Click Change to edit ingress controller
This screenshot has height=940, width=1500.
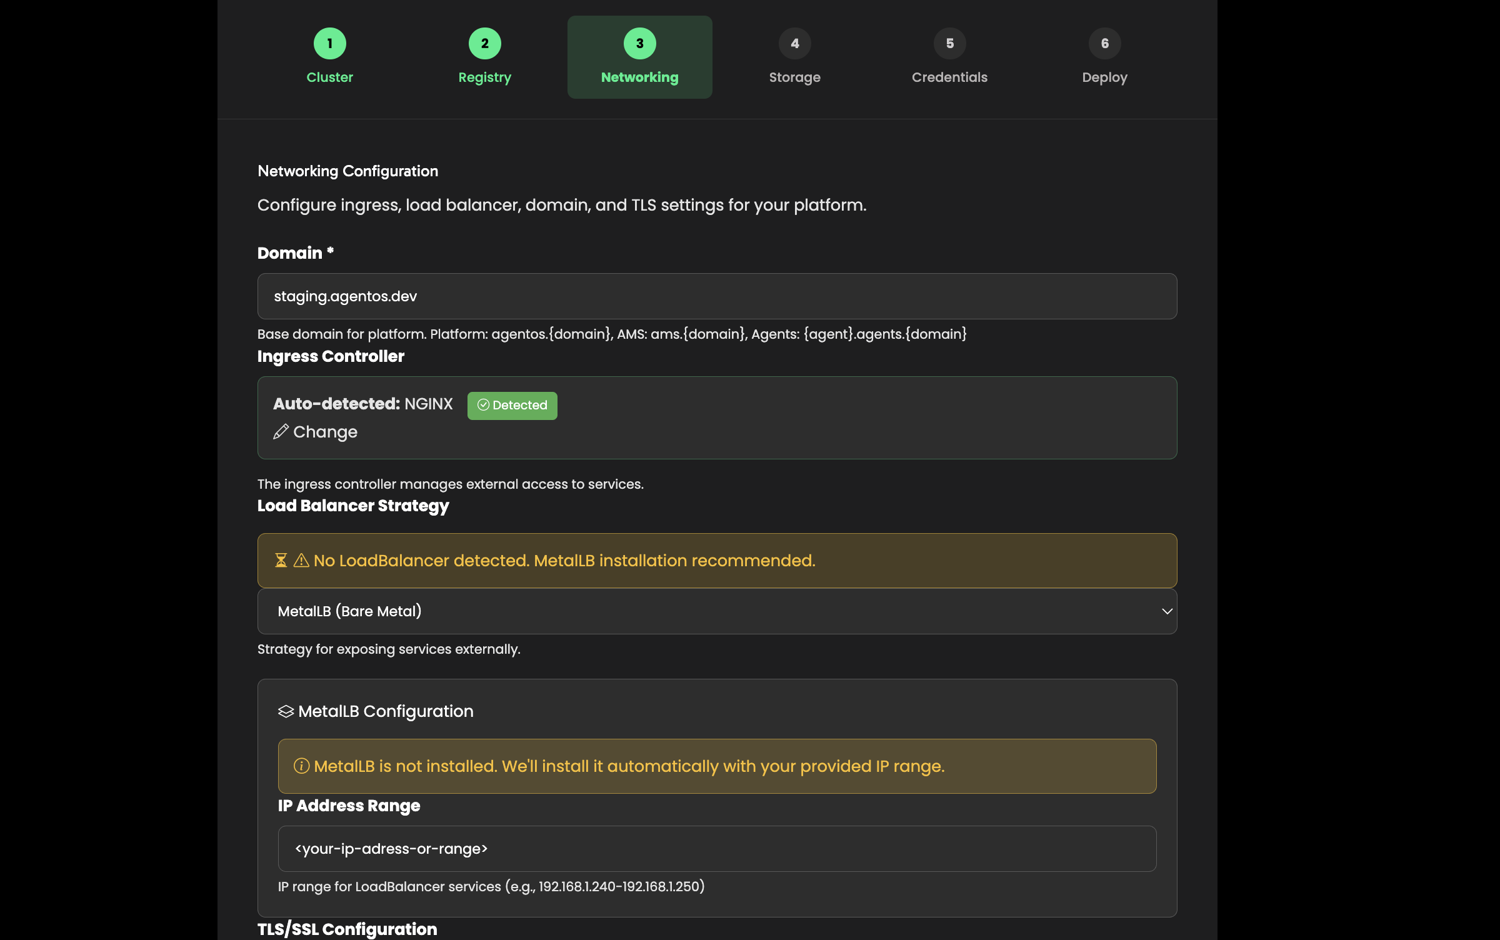point(325,432)
